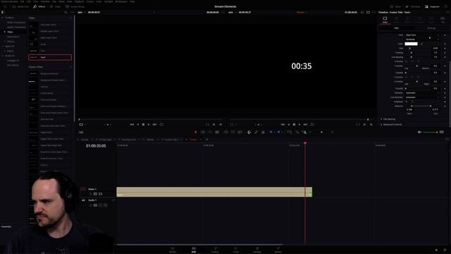Select the Trim Edit Mode tool
Viewport: 451px width, 254px height.
[x=203, y=132]
